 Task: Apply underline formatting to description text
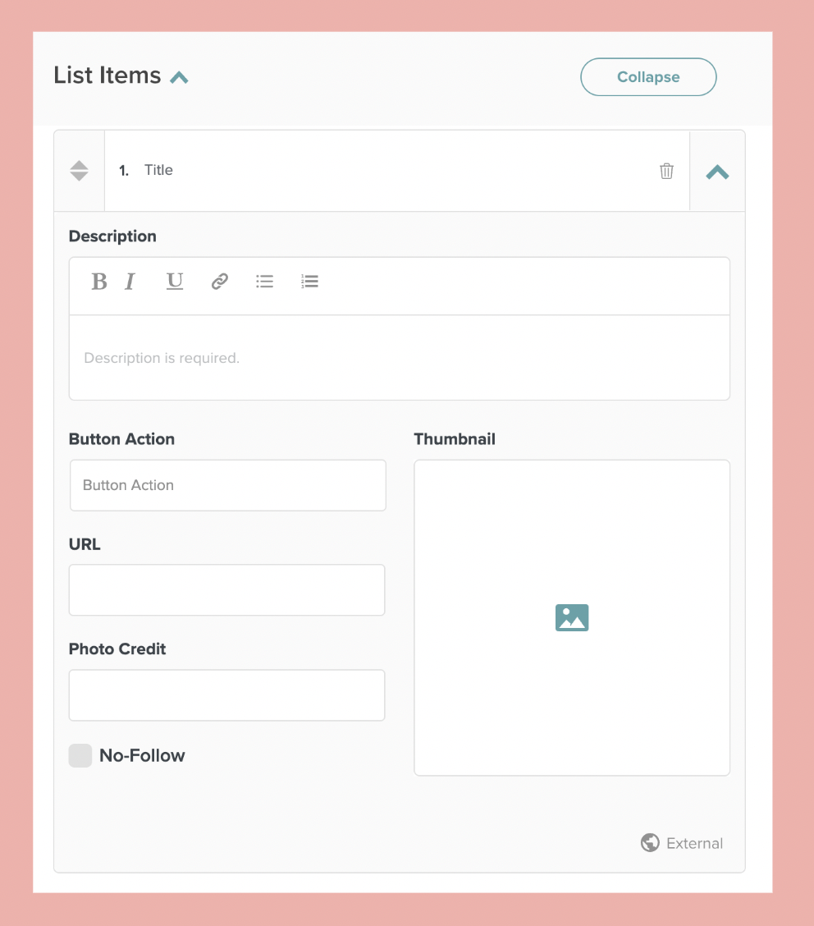[175, 282]
